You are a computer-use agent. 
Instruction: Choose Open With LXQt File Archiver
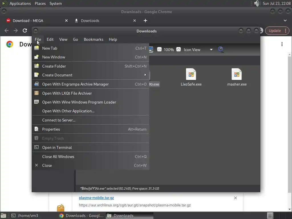point(90,93)
